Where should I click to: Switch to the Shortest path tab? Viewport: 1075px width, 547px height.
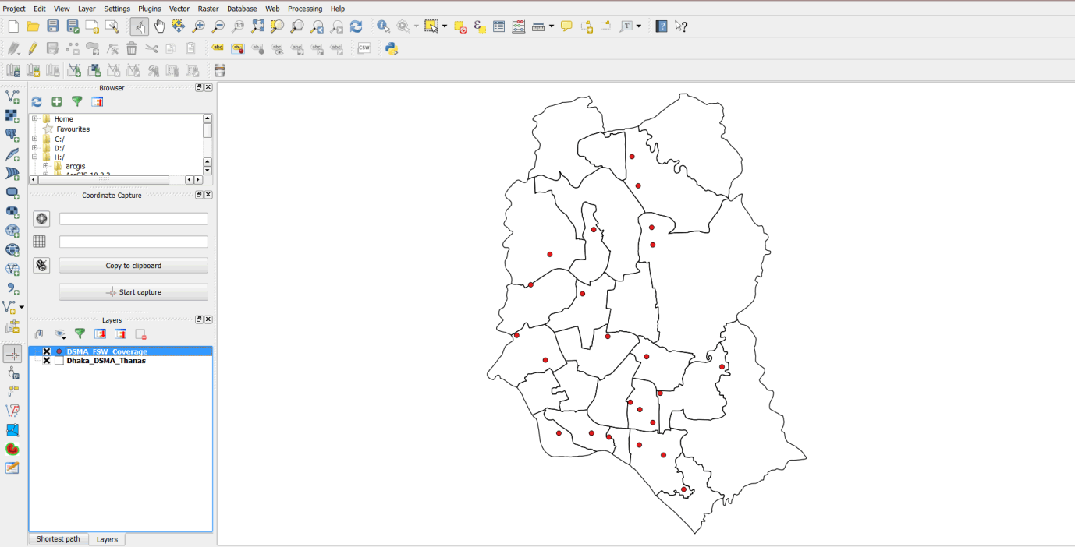58,539
